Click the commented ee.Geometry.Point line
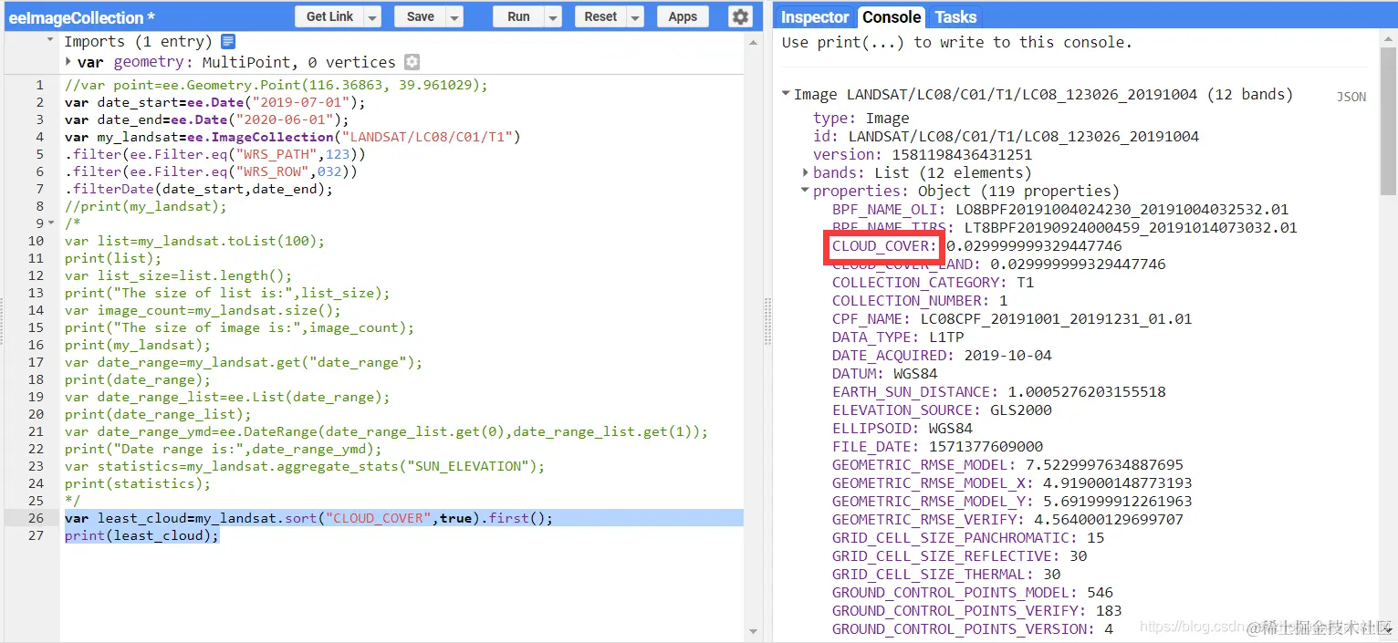 point(276,85)
